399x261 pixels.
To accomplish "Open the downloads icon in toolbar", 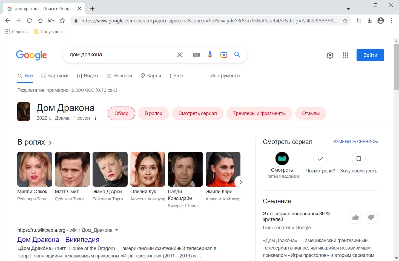I will 370,20.
